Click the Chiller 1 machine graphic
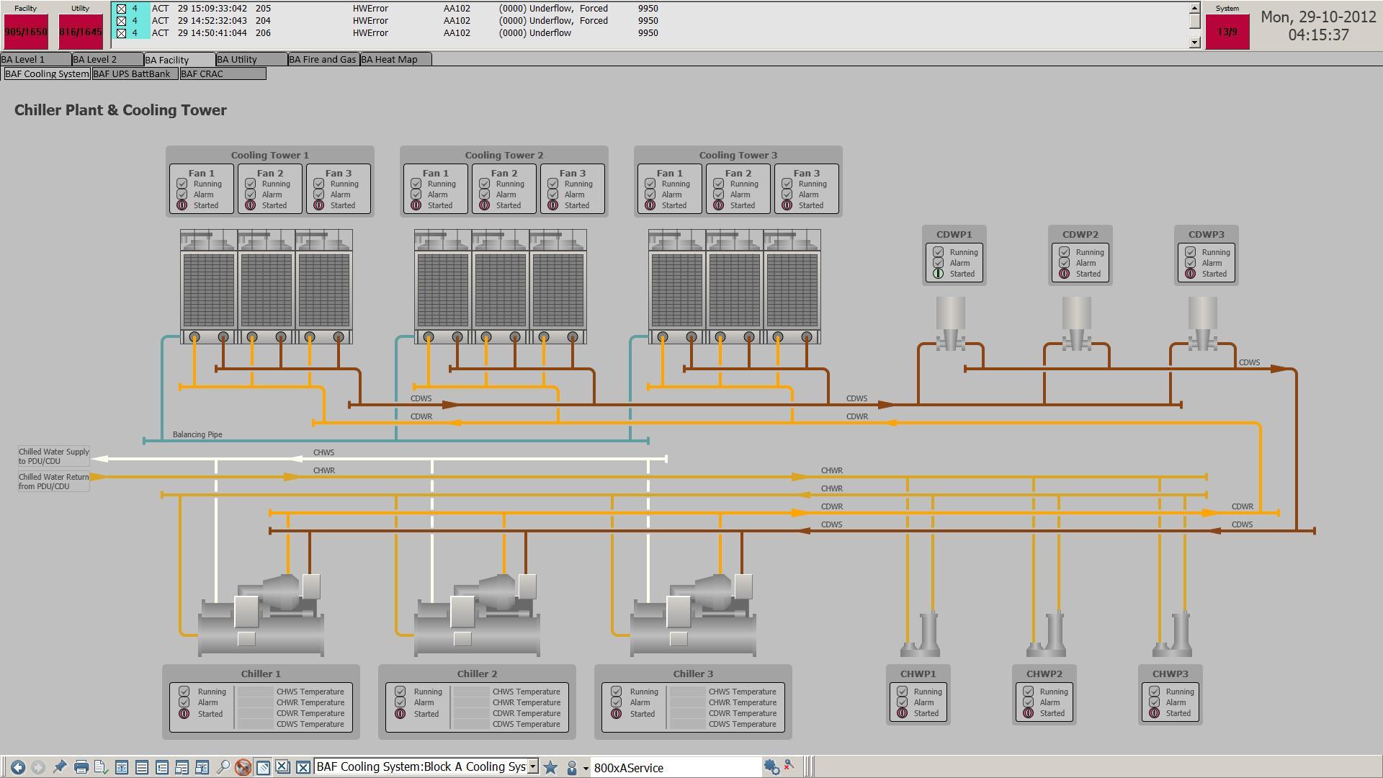Image resolution: width=1383 pixels, height=778 pixels. point(261,615)
